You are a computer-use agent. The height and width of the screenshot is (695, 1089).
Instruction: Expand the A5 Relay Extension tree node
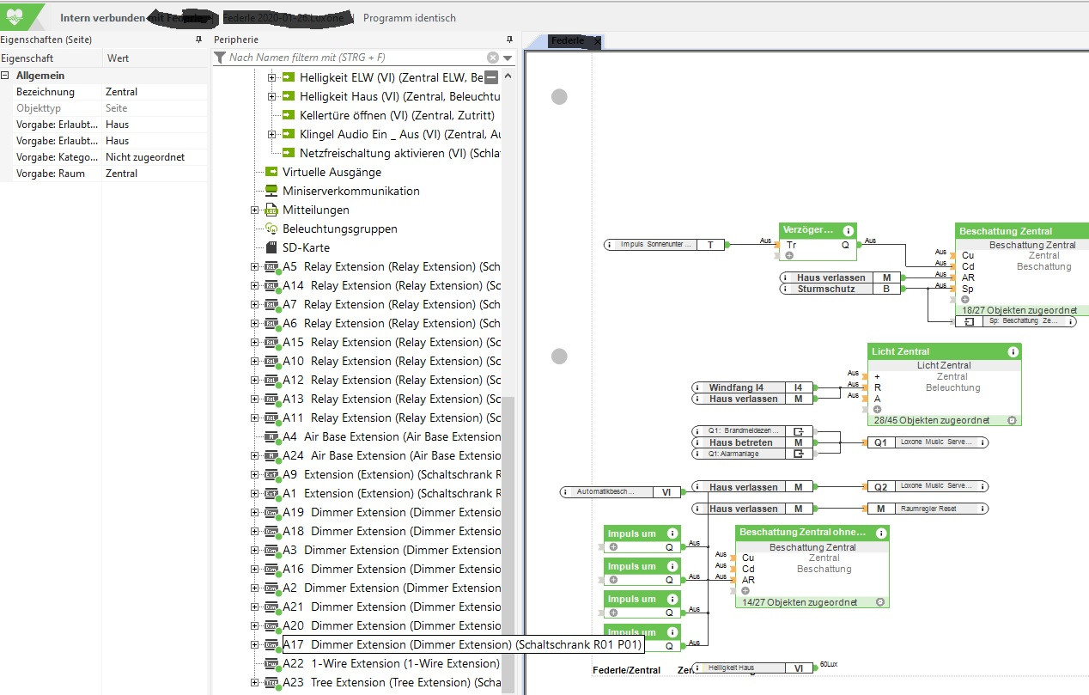pyautogui.click(x=254, y=266)
